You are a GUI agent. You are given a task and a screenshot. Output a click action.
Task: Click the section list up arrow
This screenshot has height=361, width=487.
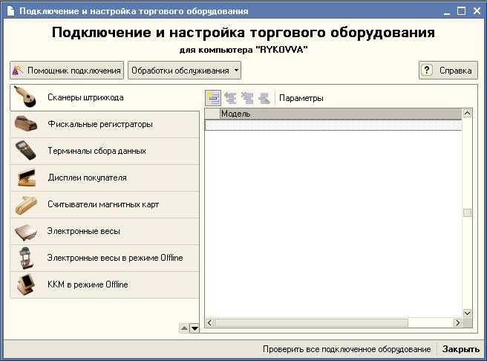click(184, 328)
